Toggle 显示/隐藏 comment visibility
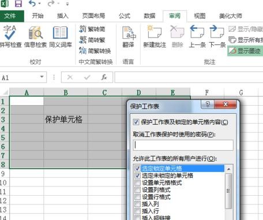Image resolution: width=263 pixels, height=220 pixels. (x=245, y=29)
